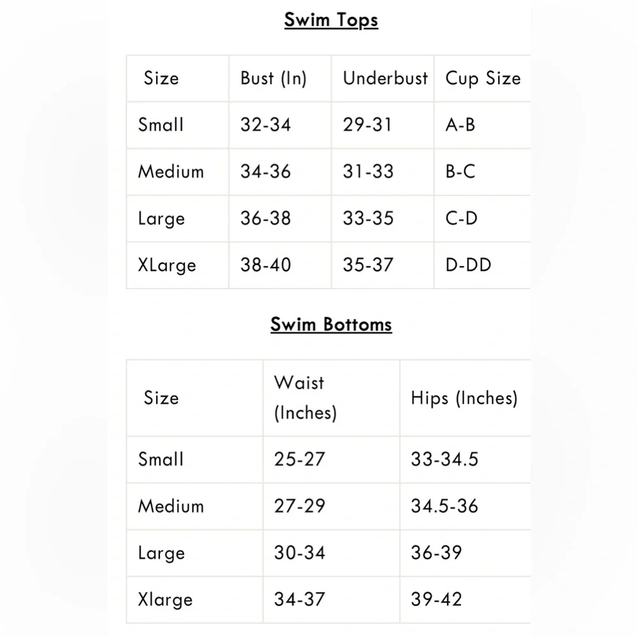Select the Bust (In) column header
637x637 pixels.
point(273,78)
